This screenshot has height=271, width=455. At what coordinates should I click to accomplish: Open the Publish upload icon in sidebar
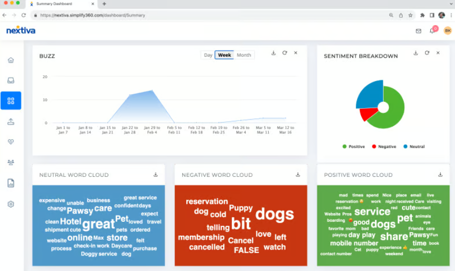tap(11, 121)
